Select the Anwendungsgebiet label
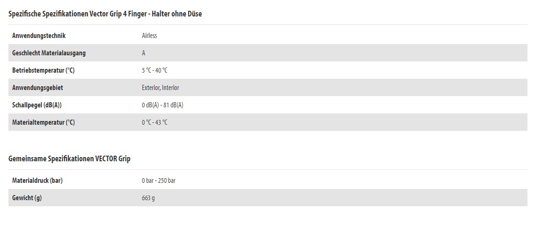This screenshot has width=542, height=233. [37, 88]
